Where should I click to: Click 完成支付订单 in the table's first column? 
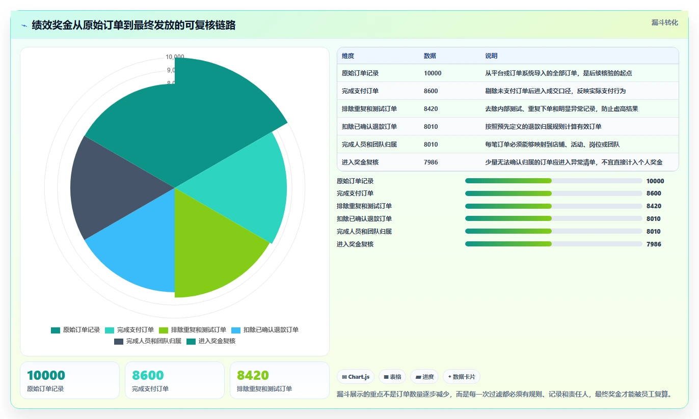click(x=360, y=91)
